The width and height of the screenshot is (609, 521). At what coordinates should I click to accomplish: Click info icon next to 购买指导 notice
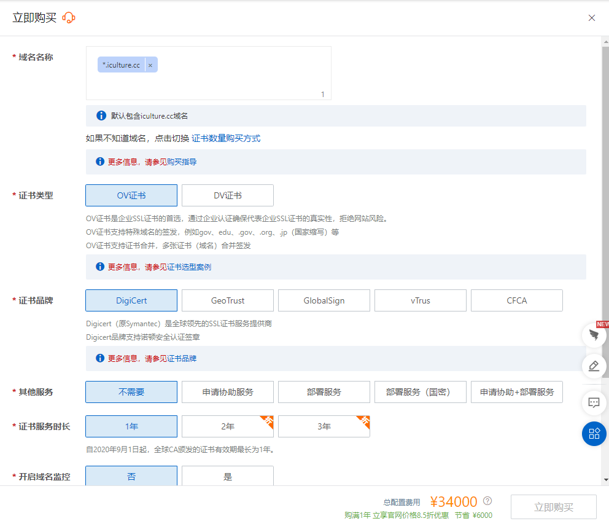(100, 162)
